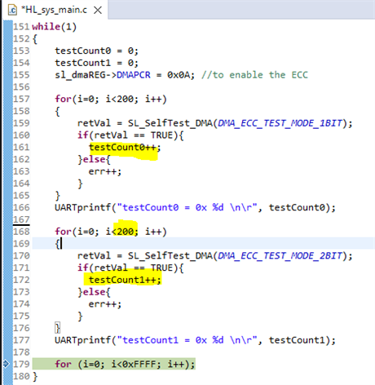The height and width of the screenshot is (385, 375).
Task: Click the for delay loop on line 179
Action: click(125, 364)
